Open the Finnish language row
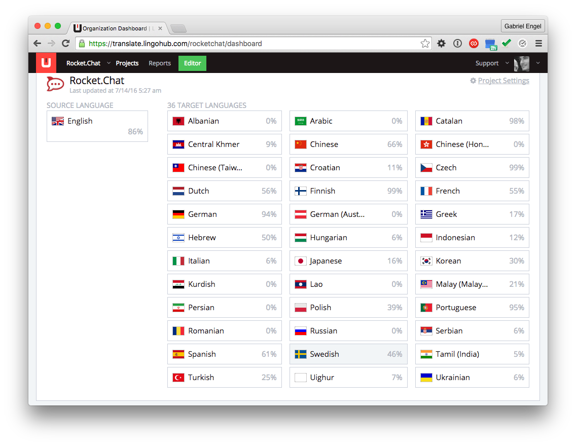This screenshot has width=576, height=446. [x=348, y=191]
